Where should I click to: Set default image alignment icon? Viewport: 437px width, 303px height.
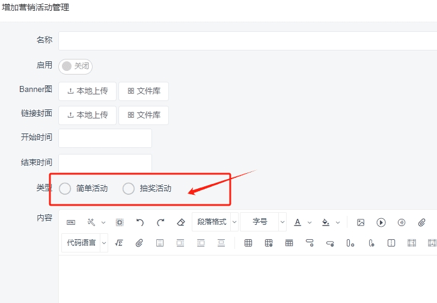click(x=160, y=243)
